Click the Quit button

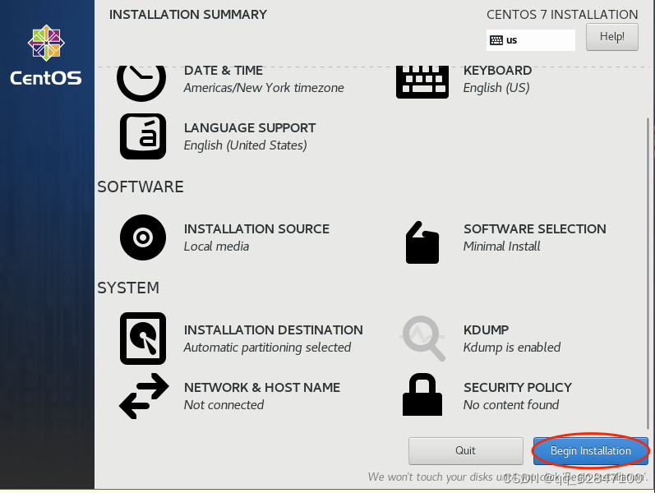click(x=466, y=451)
